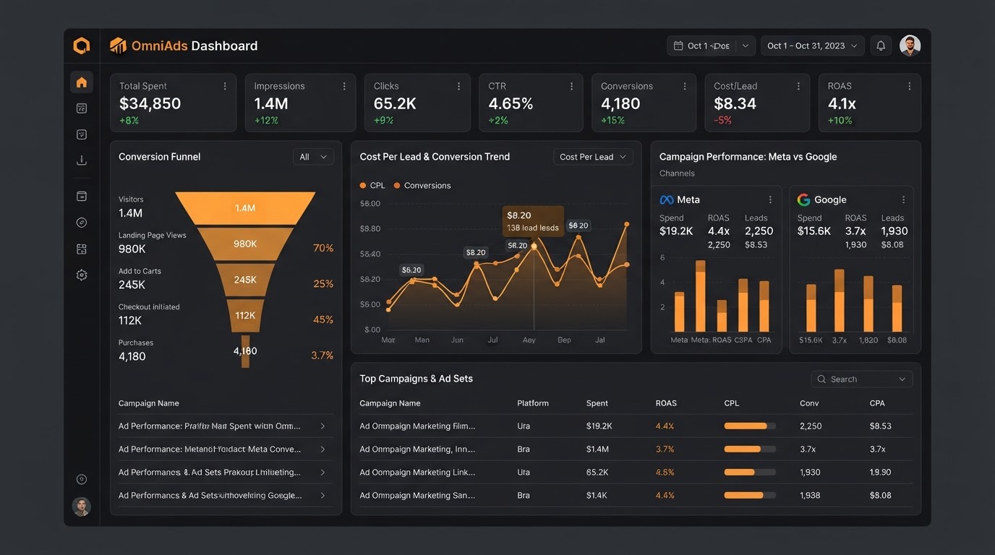Toggle the Conversions series in chart legend

click(x=422, y=186)
